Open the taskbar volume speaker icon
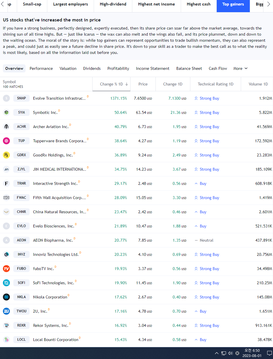Screen dimensions: 273x359 [230, 353]
